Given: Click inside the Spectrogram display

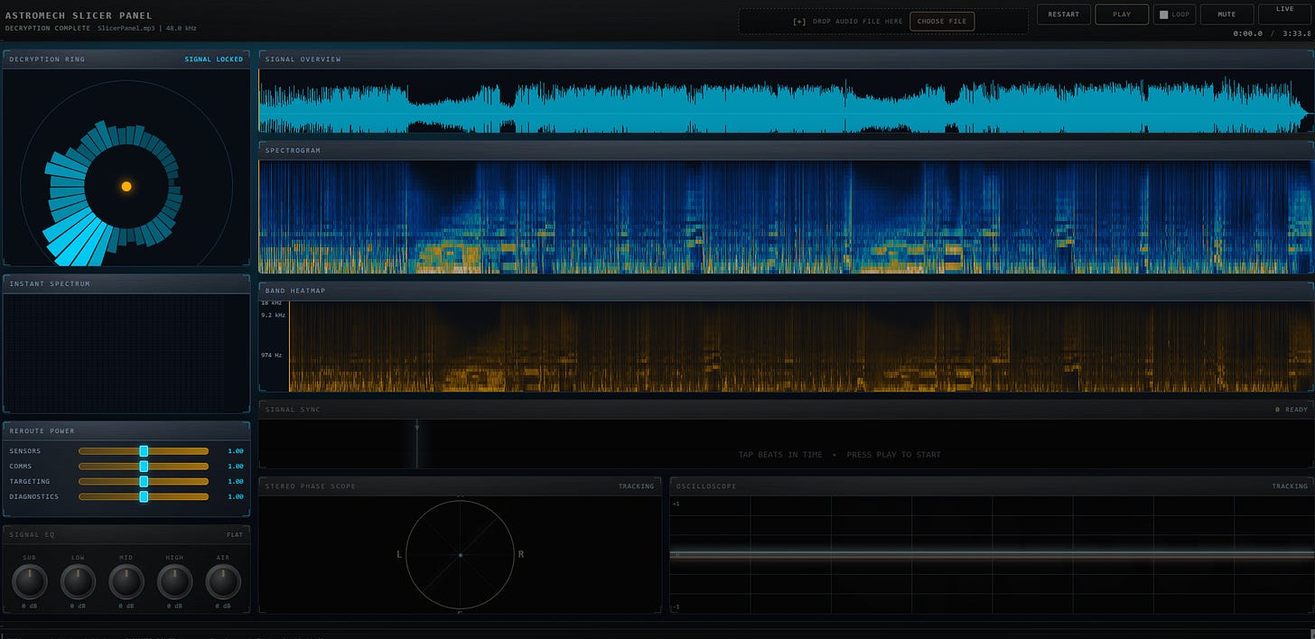Looking at the screenshot, I should [785, 217].
